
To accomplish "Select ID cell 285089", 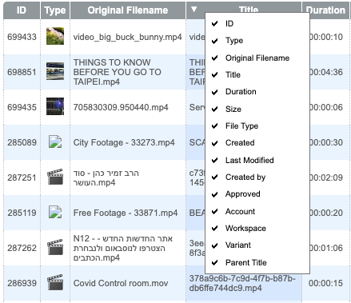I will [x=22, y=142].
